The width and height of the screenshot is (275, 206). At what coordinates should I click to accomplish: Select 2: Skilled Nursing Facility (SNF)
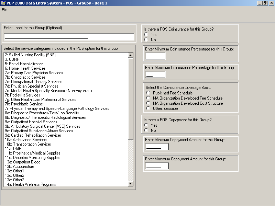coord(66,55)
